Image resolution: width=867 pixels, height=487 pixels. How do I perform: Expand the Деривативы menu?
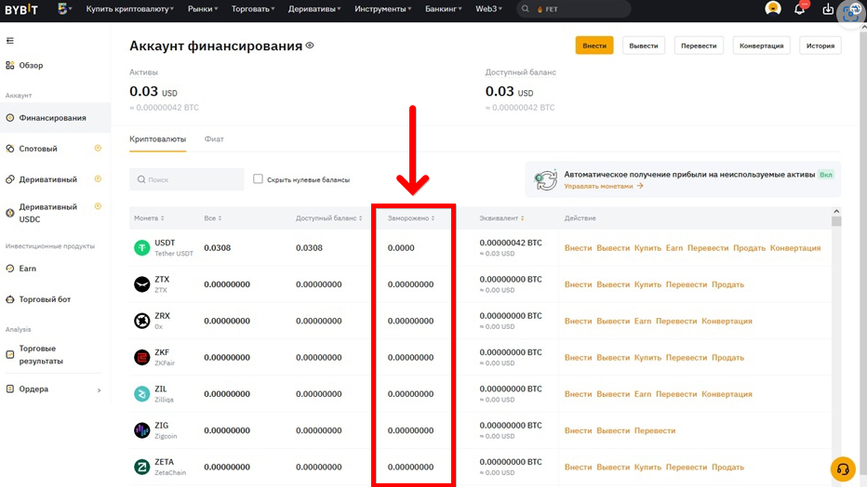click(314, 9)
